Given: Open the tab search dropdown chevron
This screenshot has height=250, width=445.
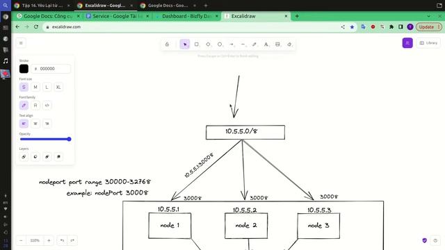Looking at the screenshot, I should pos(428,16).
